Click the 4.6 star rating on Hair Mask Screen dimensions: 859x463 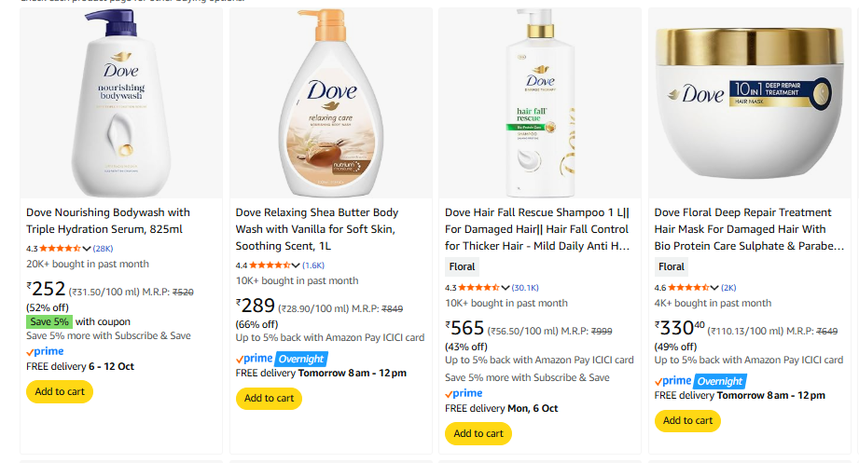click(689, 288)
